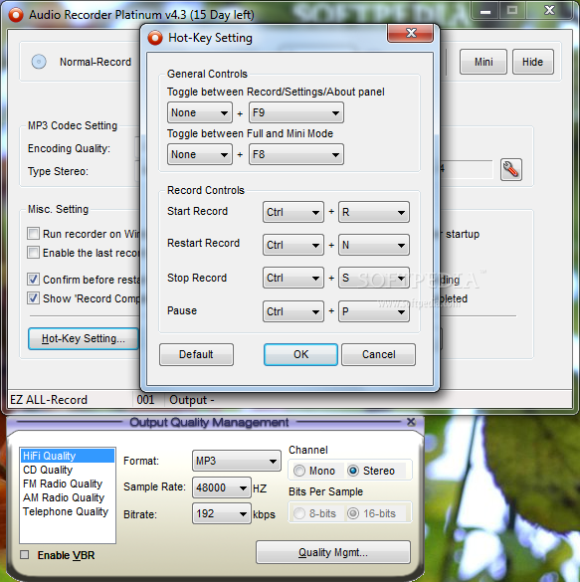Click the Normal-Record label
The height and width of the screenshot is (582, 580).
pyautogui.click(x=96, y=62)
